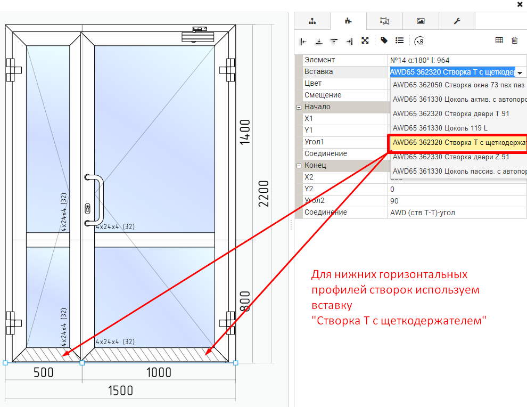Click the '№14 α:180° l: 964' value
527x407 pixels.
point(419,61)
